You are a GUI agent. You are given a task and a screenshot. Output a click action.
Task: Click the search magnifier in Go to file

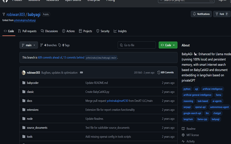[121, 45]
